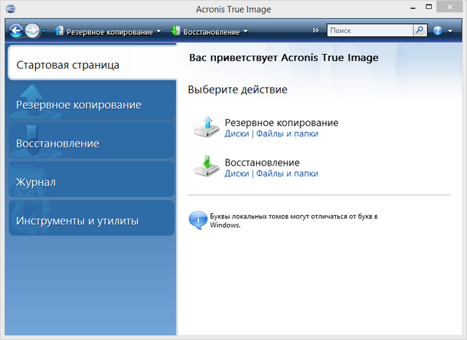This screenshot has width=467, height=340.
Task: Click the backup drive icon with blue arrow
Action: click(x=207, y=128)
